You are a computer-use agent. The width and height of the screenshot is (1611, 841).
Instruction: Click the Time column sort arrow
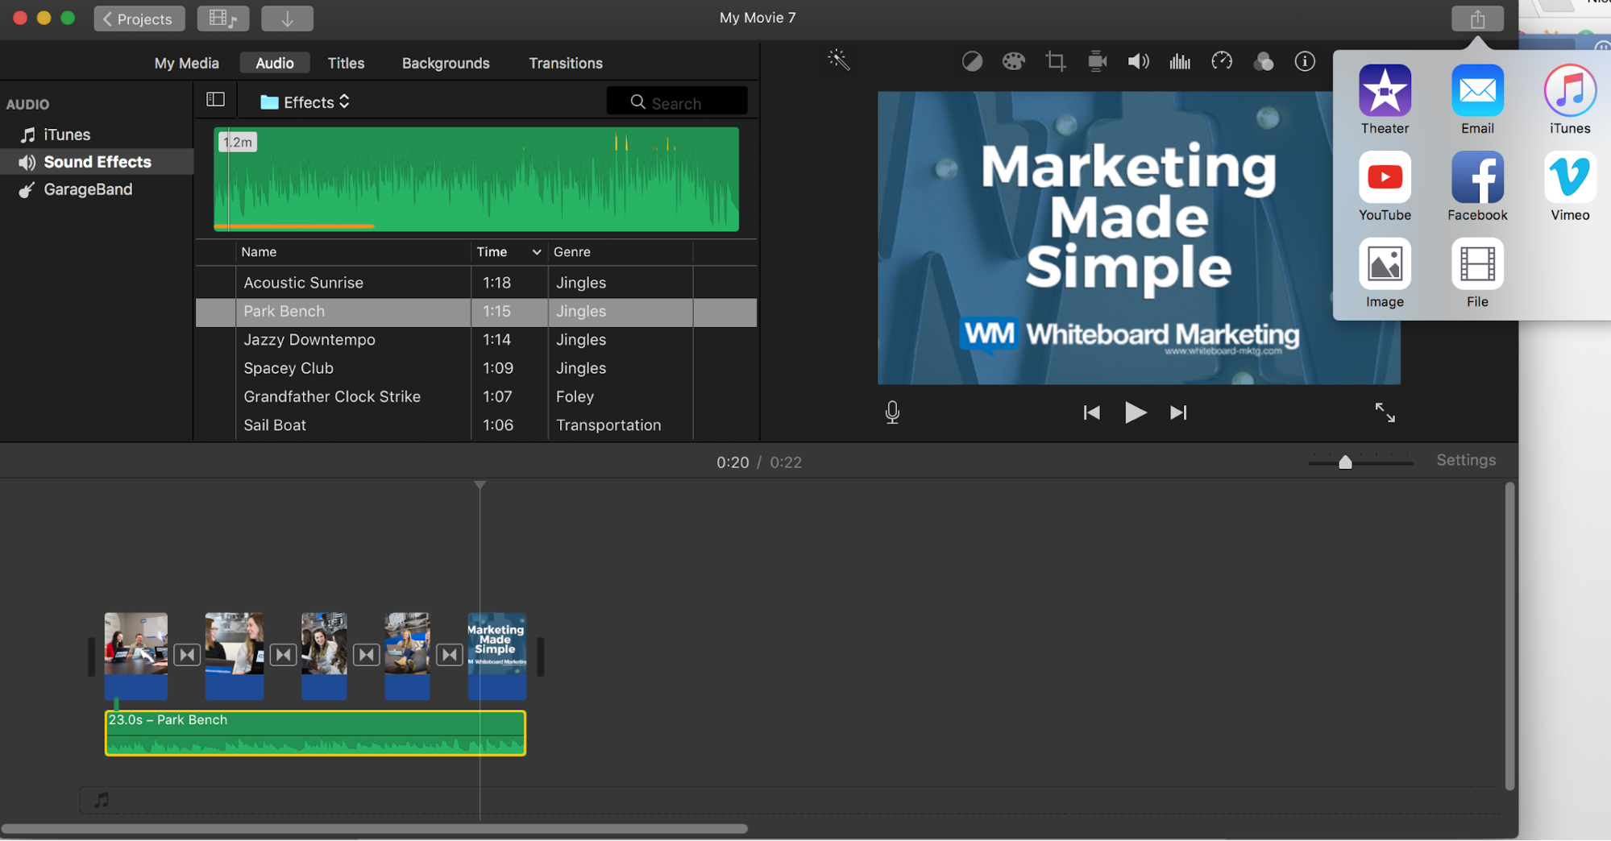pyautogui.click(x=537, y=252)
